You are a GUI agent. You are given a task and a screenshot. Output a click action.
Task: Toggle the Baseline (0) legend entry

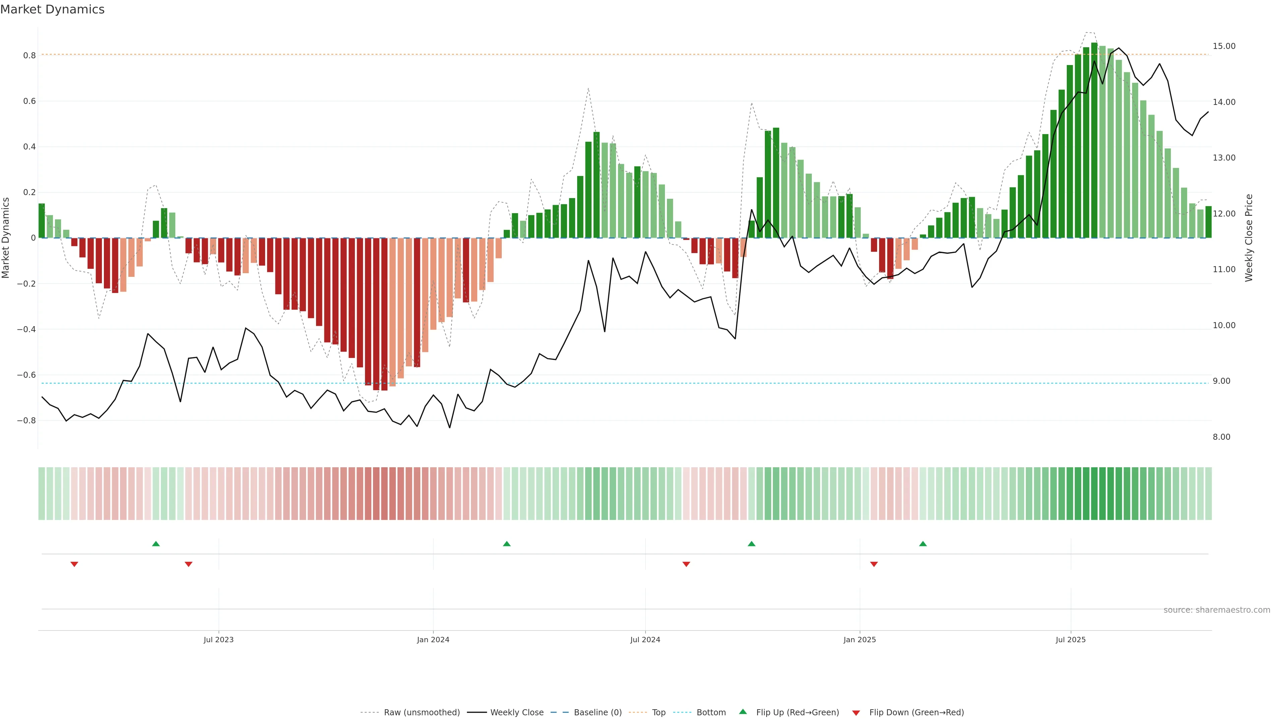coord(598,713)
